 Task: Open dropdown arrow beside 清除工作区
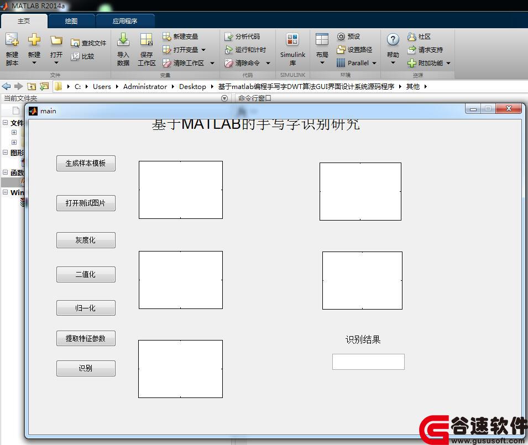coord(212,63)
